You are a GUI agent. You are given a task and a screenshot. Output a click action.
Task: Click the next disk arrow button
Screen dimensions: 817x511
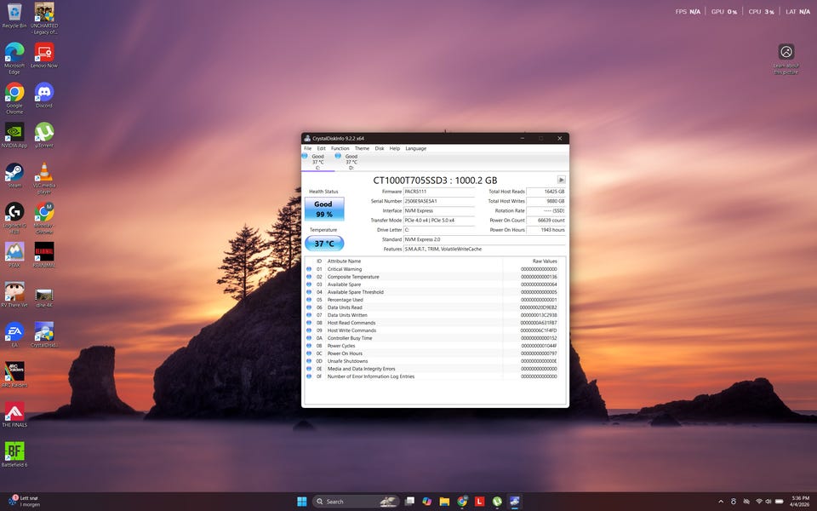coord(561,180)
